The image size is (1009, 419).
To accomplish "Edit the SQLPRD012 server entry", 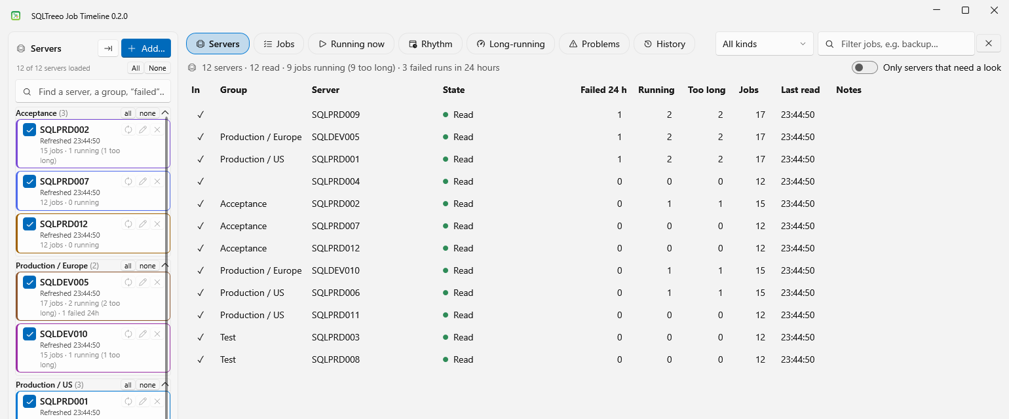I will [x=143, y=224].
